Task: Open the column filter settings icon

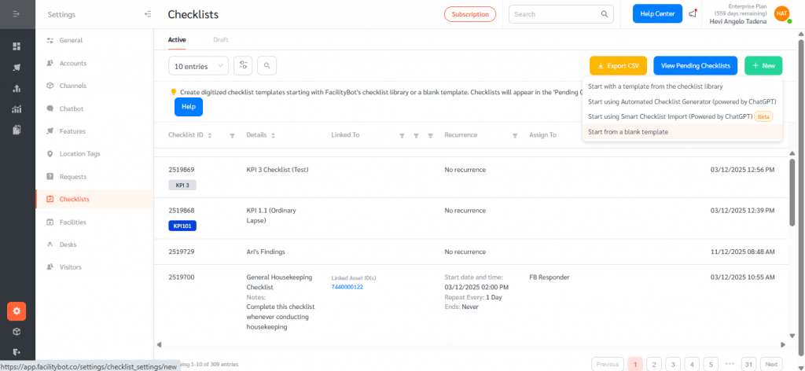Action: coord(244,66)
